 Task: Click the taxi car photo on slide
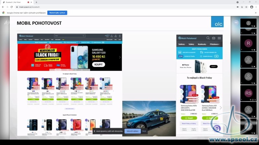click(149, 119)
